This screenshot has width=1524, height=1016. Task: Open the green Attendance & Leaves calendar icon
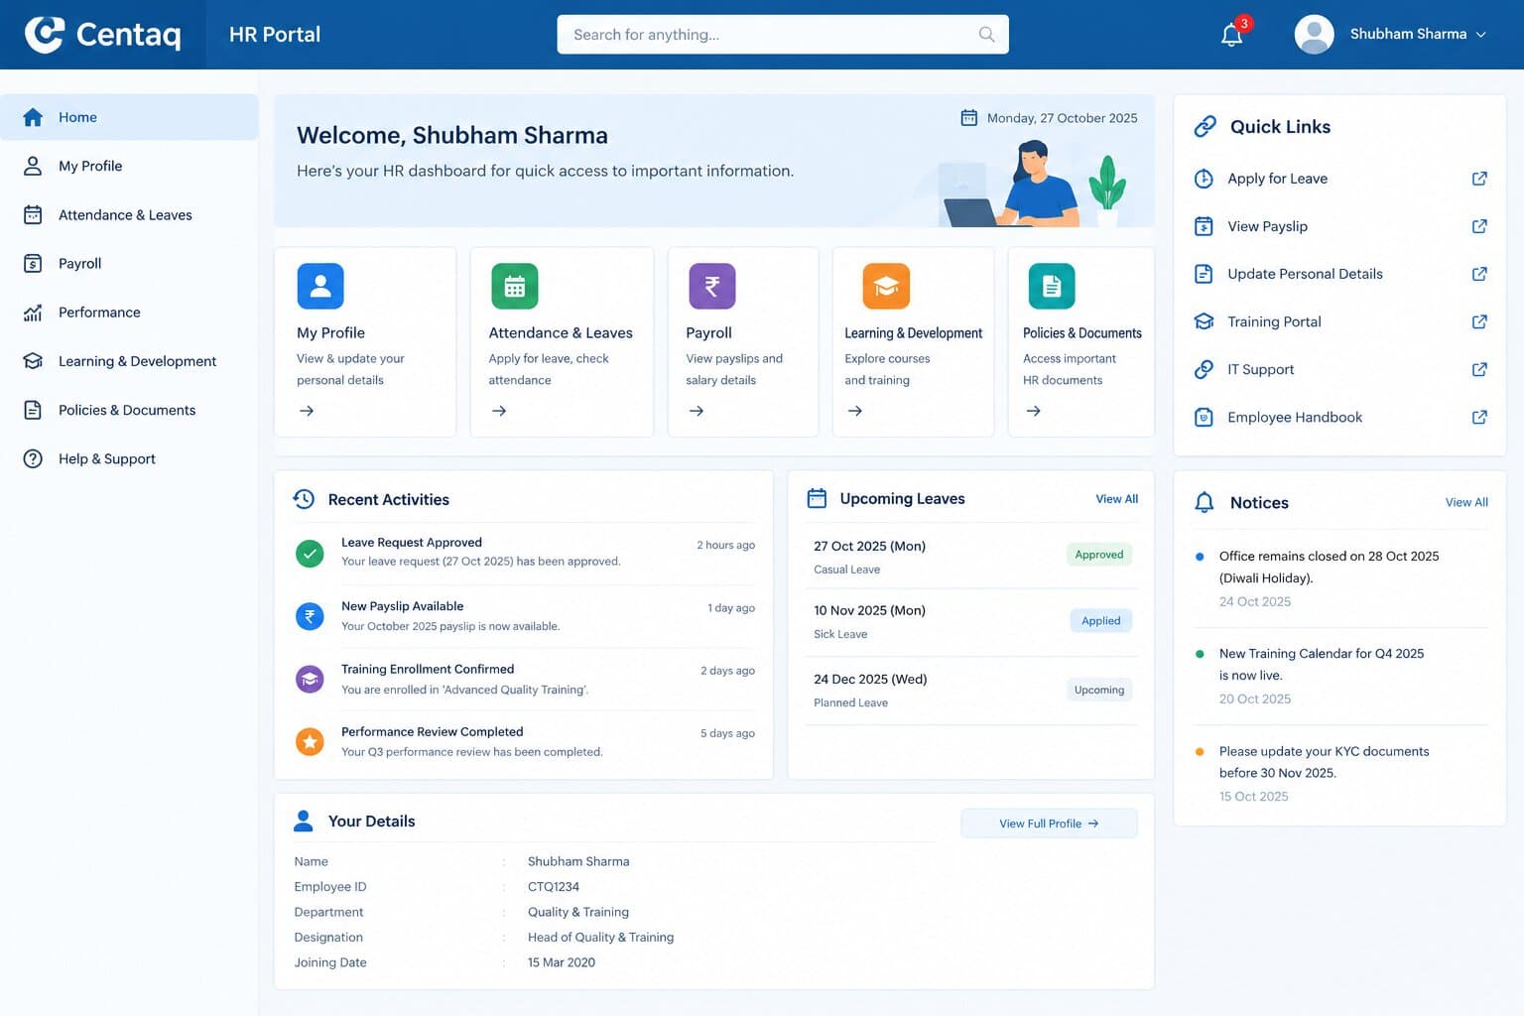[515, 287]
